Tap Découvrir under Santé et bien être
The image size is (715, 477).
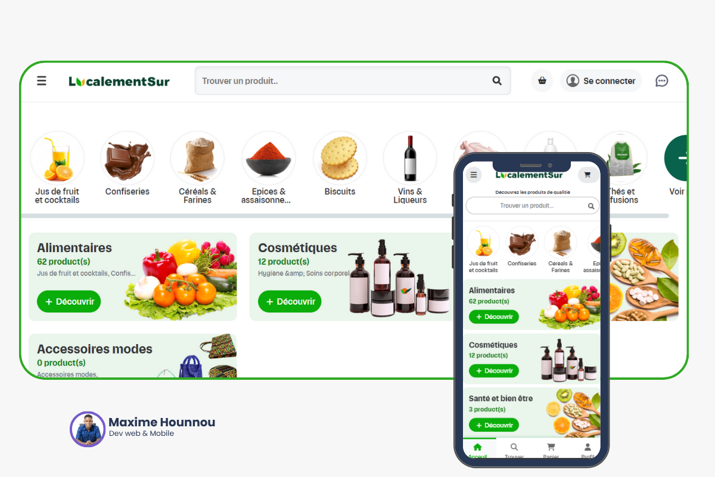click(494, 425)
